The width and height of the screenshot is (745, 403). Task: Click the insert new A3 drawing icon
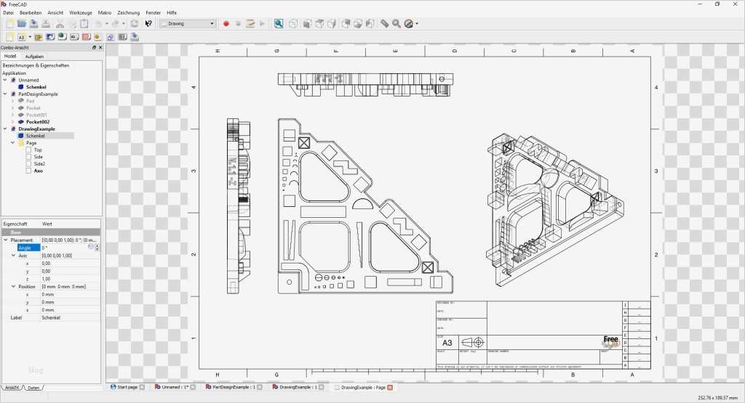point(21,36)
